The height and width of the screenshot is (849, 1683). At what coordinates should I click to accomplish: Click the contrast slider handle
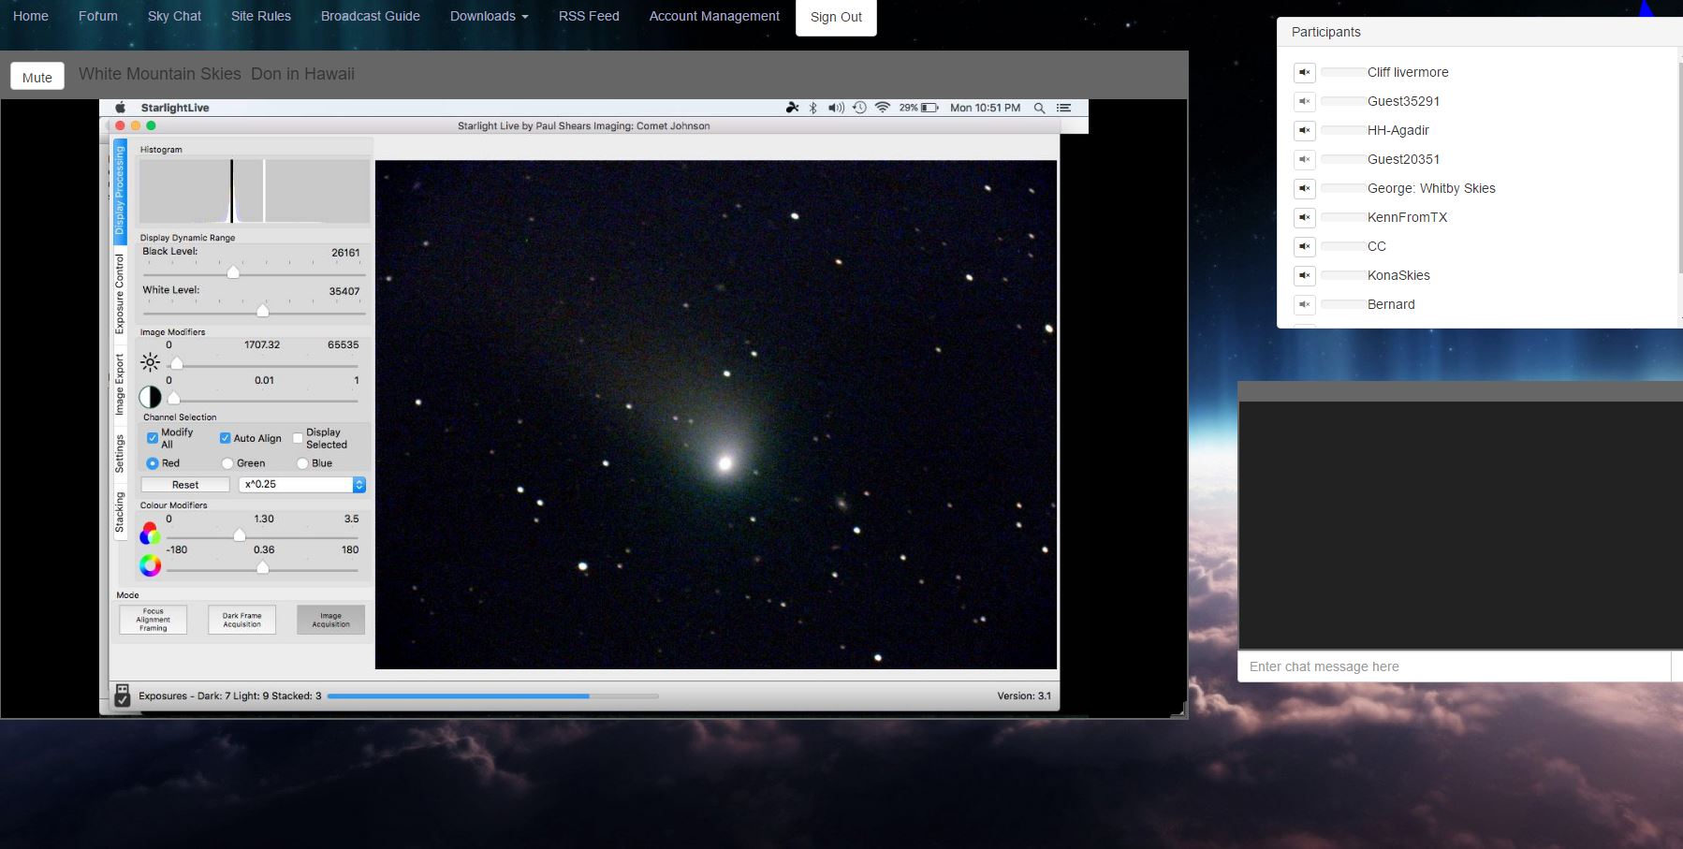(x=173, y=398)
